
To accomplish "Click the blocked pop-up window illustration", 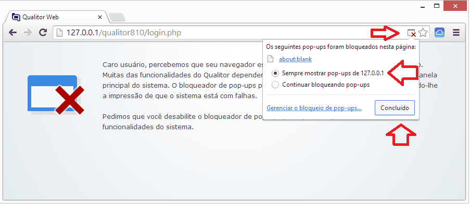I will [56, 95].
